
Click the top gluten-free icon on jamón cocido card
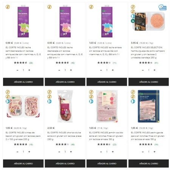(91, 92)
